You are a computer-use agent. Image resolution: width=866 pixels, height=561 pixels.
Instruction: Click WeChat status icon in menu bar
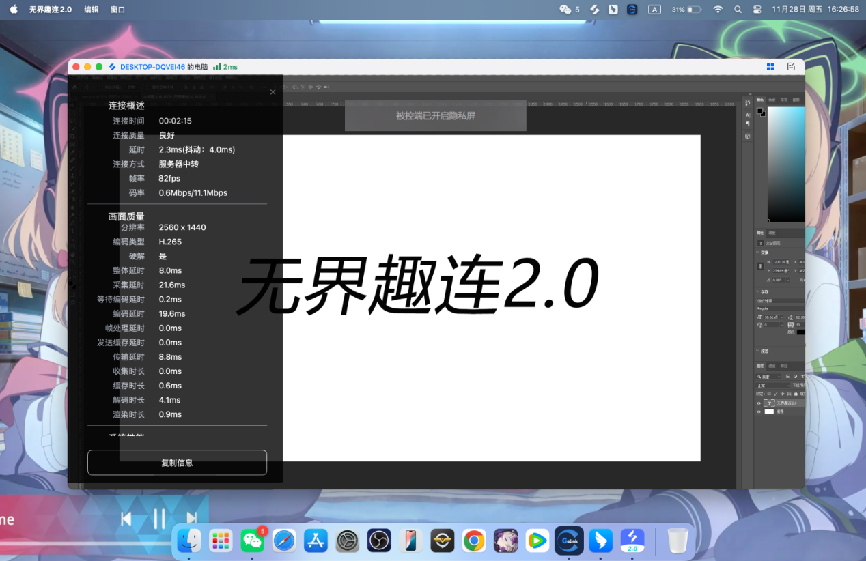pyautogui.click(x=565, y=10)
